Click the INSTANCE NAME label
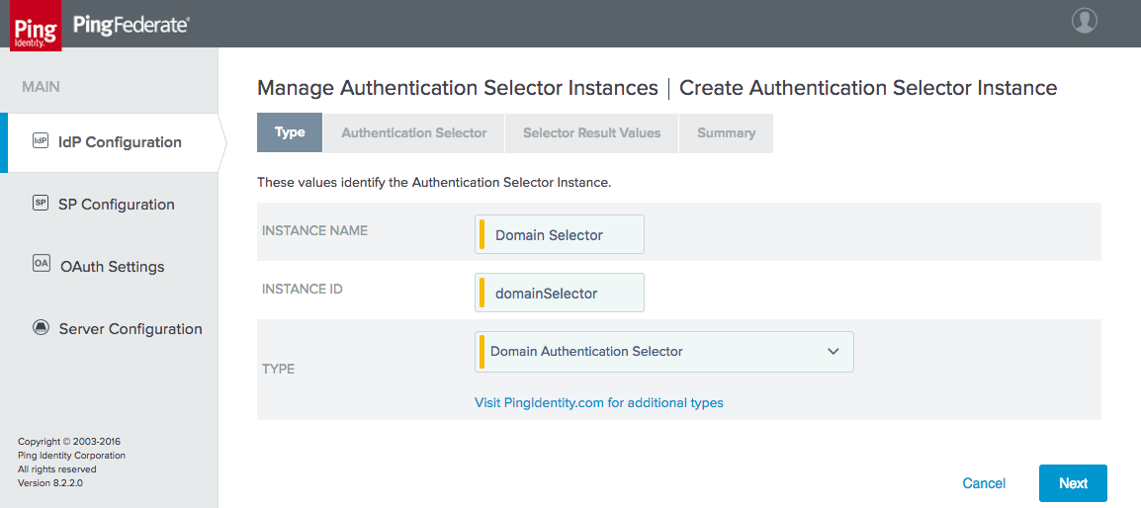This screenshot has width=1141, height=508. click(315, 230)
